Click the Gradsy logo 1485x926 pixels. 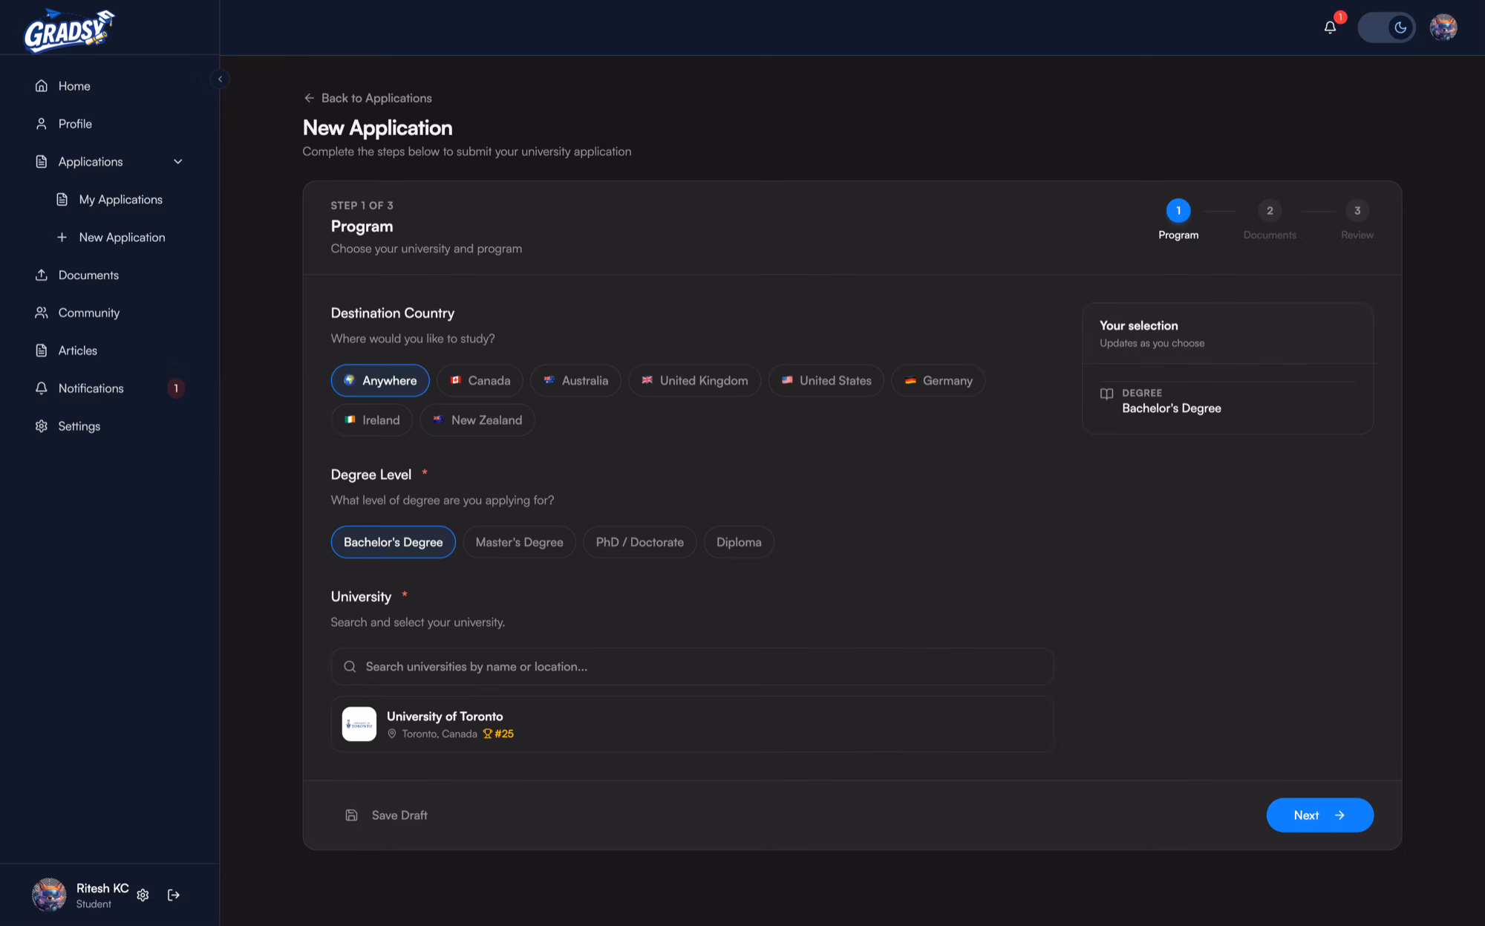pyautogui.click(x=69, y=30)
